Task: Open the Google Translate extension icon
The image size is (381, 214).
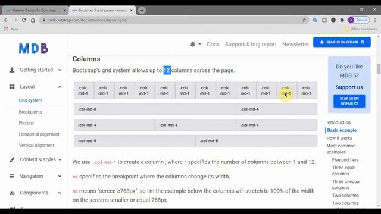Action: [x=315, y=20]
